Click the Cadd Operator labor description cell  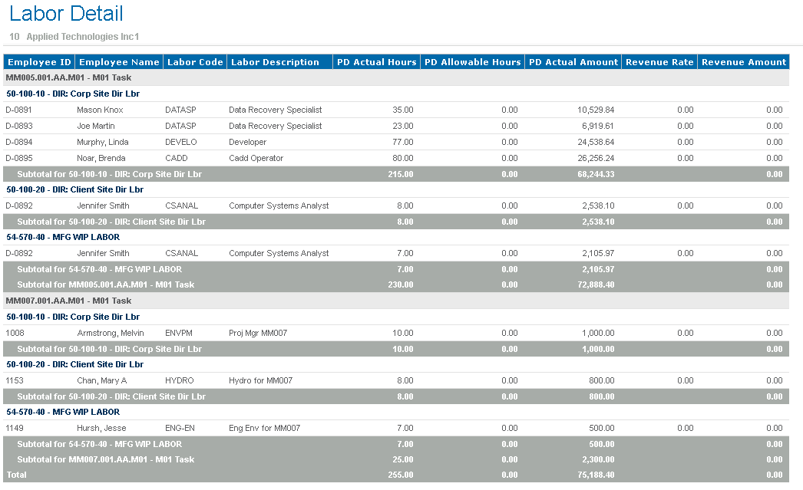pyautogui.click(x=256, y=158)
